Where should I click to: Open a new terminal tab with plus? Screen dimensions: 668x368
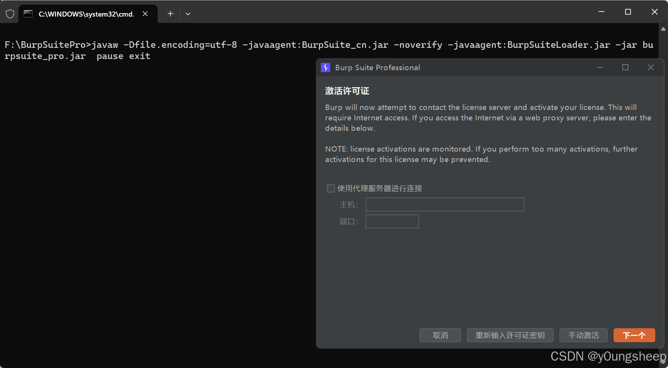pyautogui.click(x=170, y=14)
